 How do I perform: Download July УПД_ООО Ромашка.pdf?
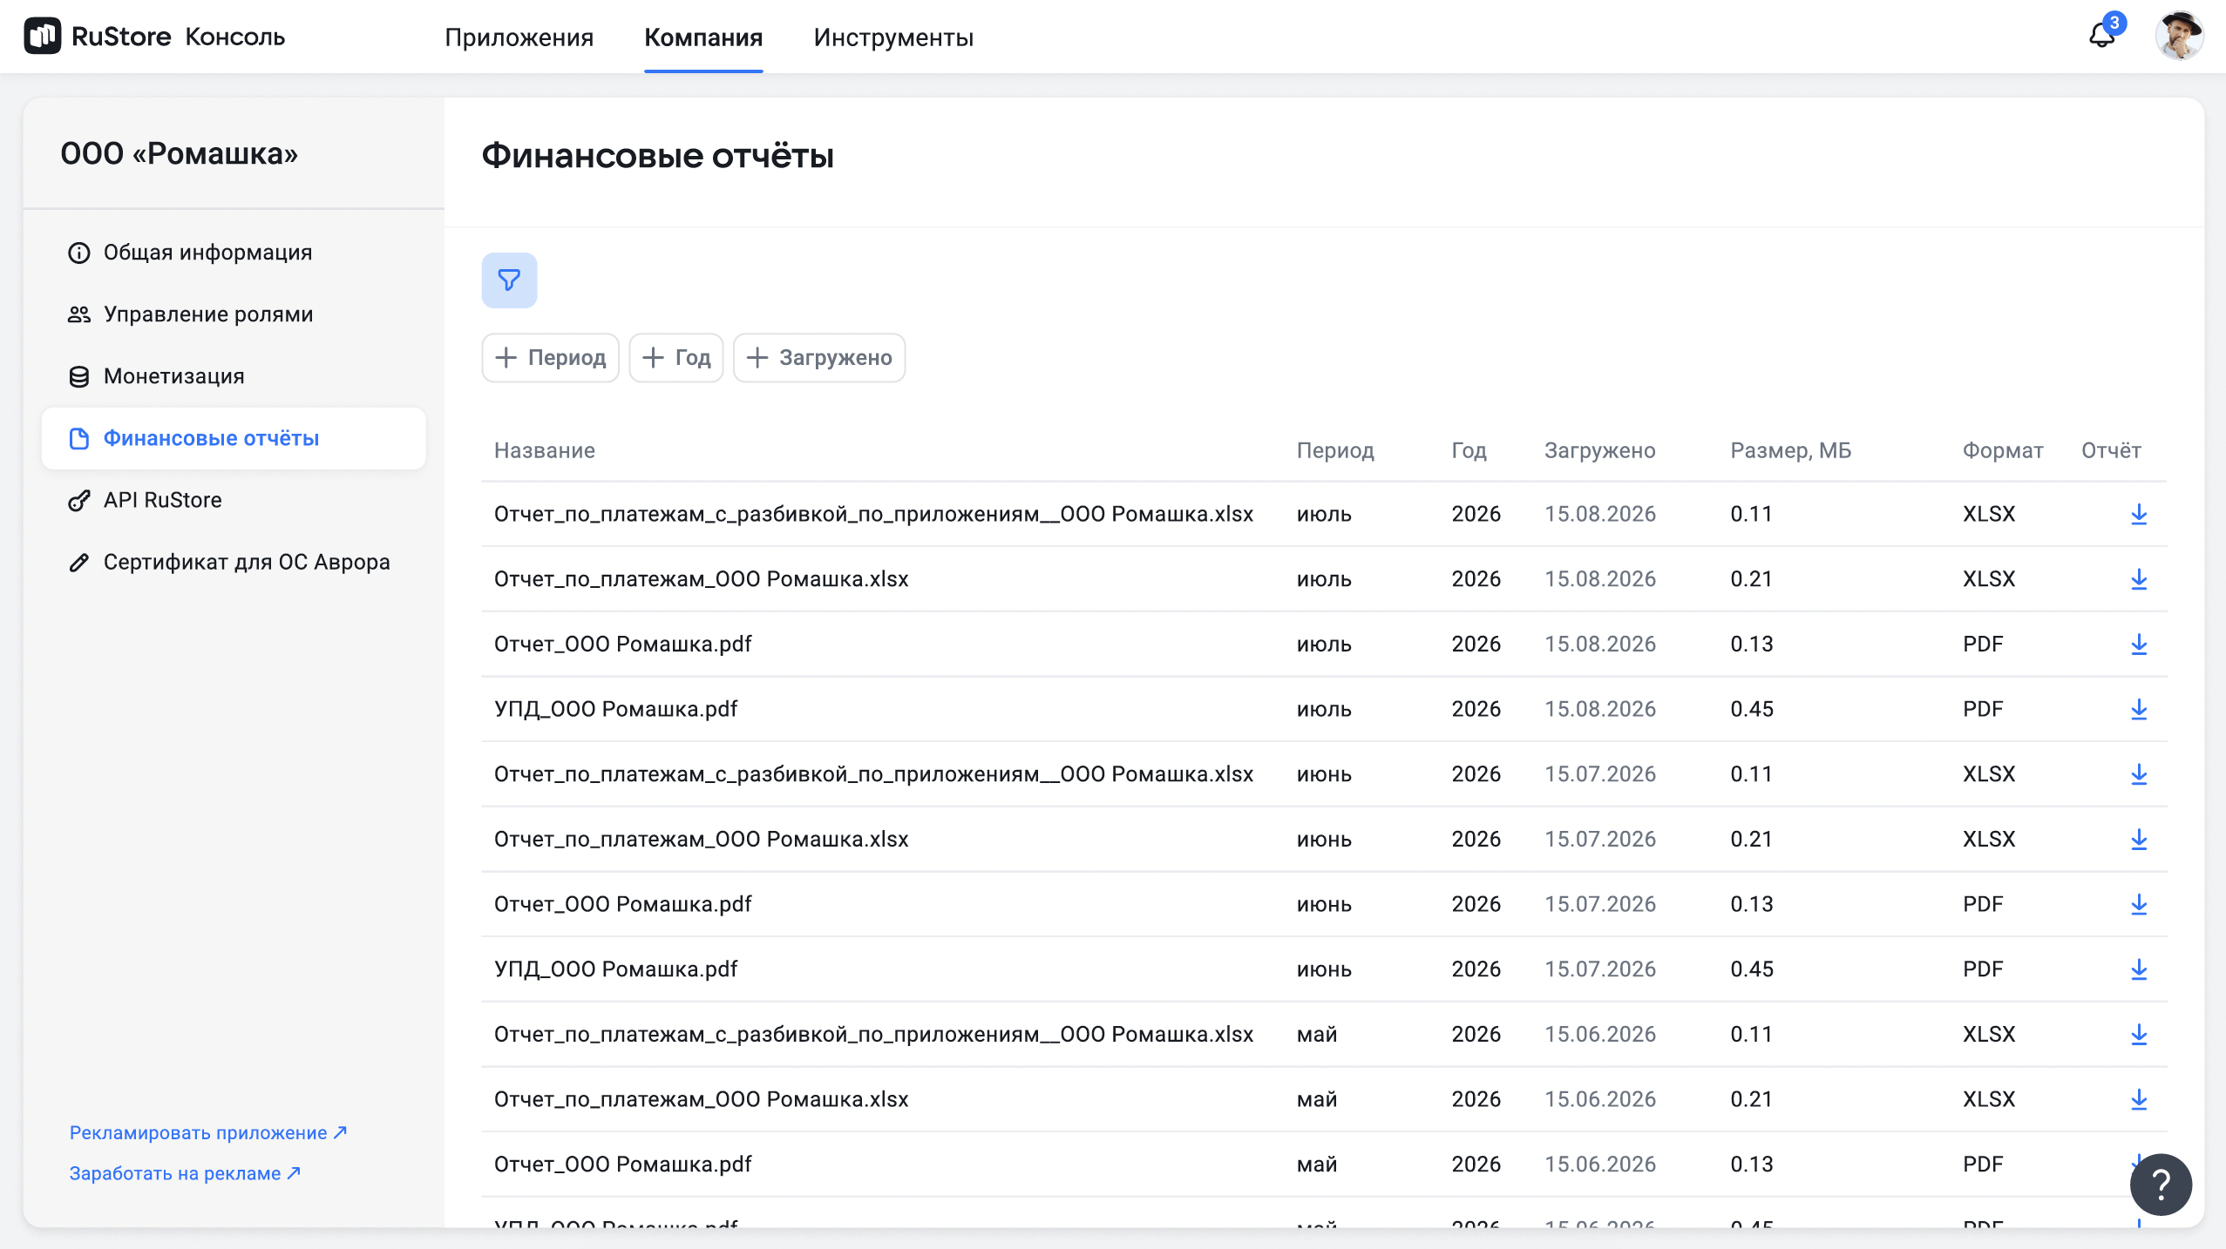[x=2139, y=709]
